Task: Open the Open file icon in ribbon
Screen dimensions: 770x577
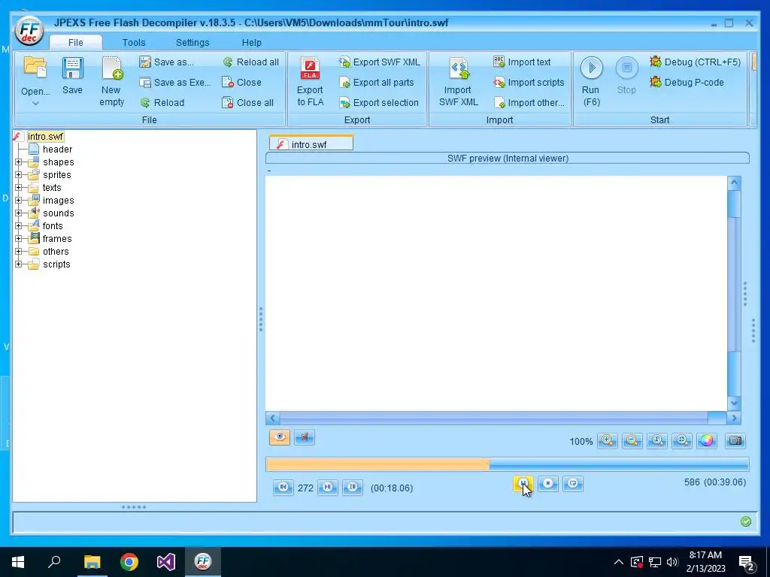Action: click(x=35, y=68)
